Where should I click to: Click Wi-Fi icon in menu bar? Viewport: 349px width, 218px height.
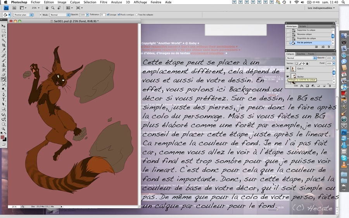pos(296,2)
